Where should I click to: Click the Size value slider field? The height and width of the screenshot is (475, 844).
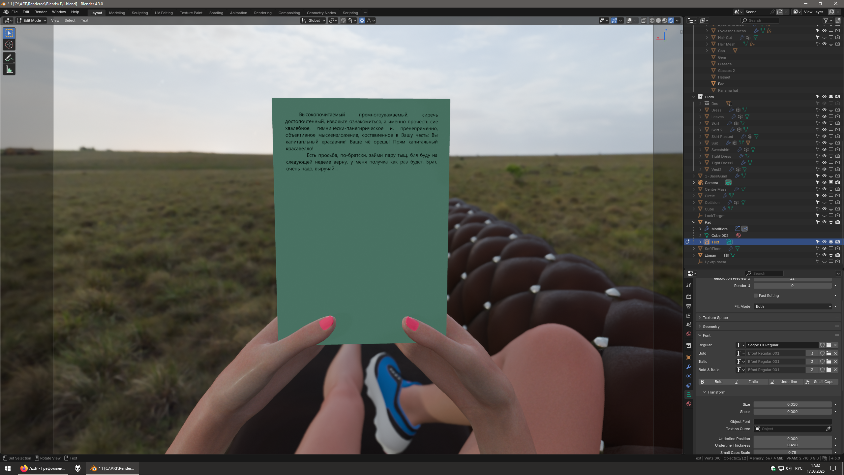[792, 404]
